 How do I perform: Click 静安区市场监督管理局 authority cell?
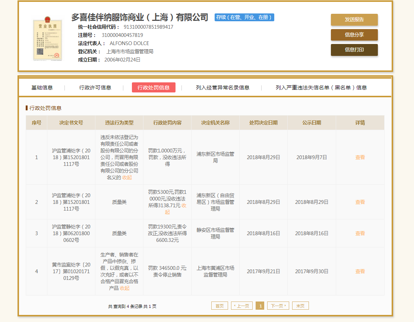click(x=215, y=234)
